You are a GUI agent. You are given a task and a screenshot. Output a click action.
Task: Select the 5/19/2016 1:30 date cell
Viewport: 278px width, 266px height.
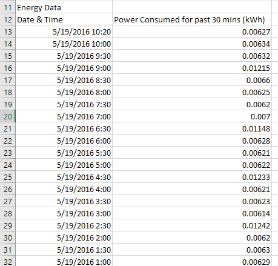click(x=64, y=250)
